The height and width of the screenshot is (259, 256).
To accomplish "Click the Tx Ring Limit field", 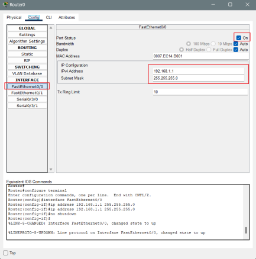I will (200, 92).
